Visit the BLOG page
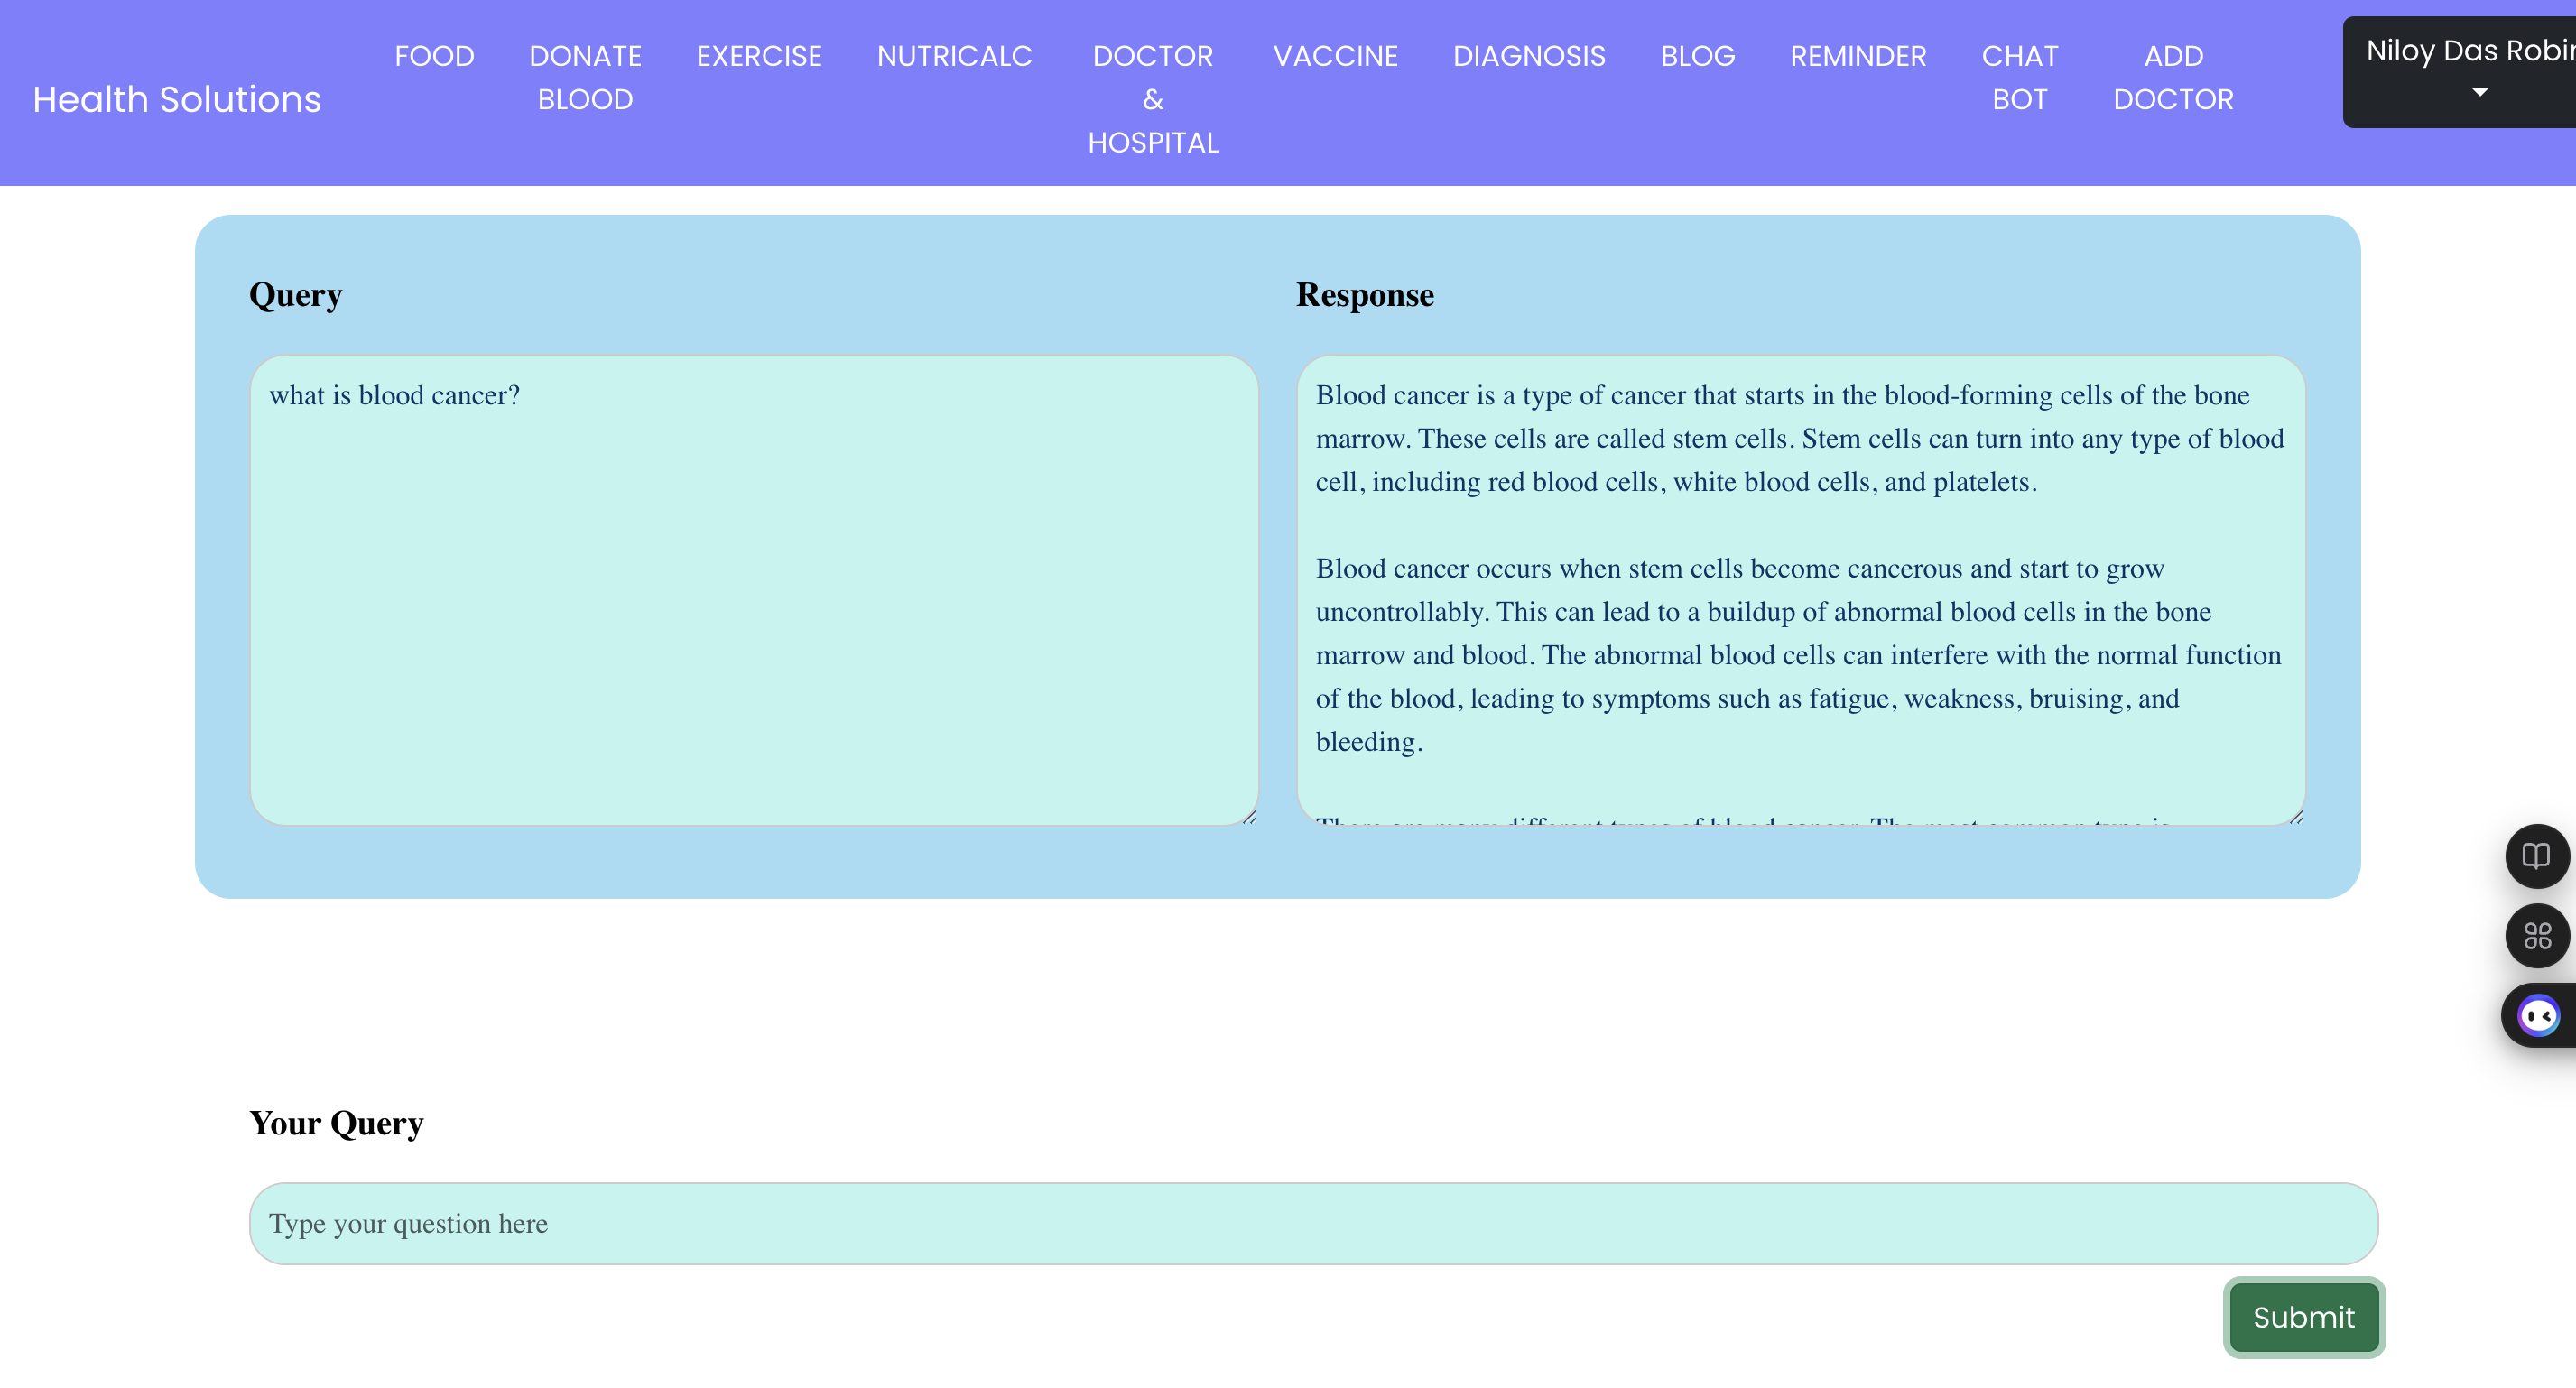This screenshot has width=2576, height=1388. tap(1697, 56)
